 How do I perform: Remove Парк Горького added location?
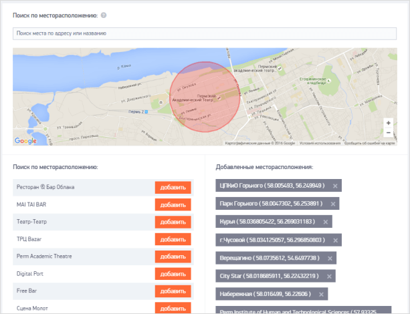[333, 204]
